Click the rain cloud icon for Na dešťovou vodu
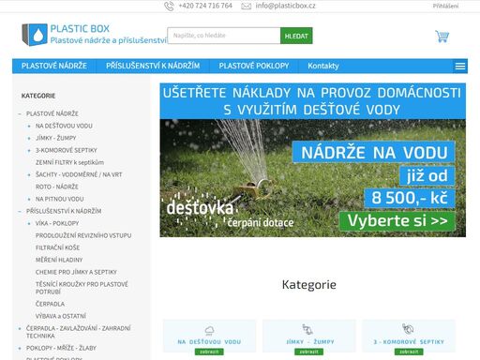The height and width of the screenshot is (360, 480). click(x=209, y=330)
